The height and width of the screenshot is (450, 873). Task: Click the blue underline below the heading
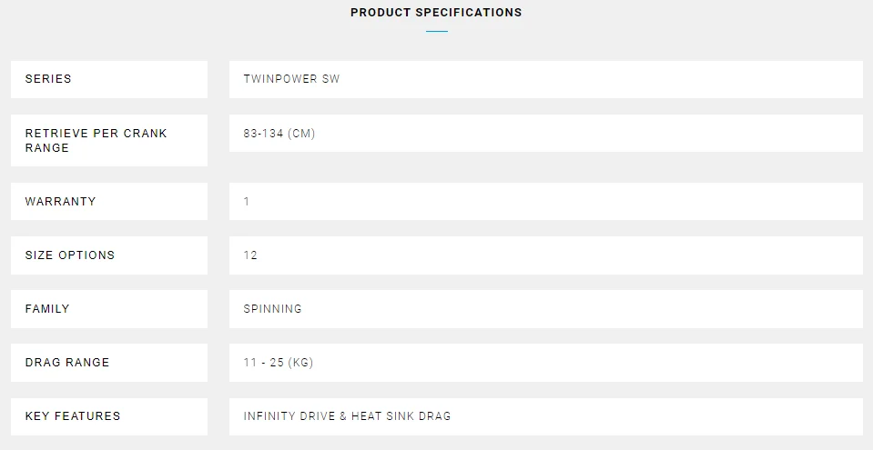(437, 32)
